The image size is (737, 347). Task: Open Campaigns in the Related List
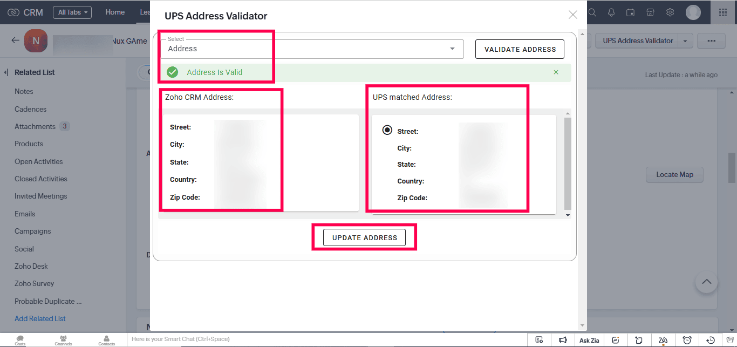(33, 231)
